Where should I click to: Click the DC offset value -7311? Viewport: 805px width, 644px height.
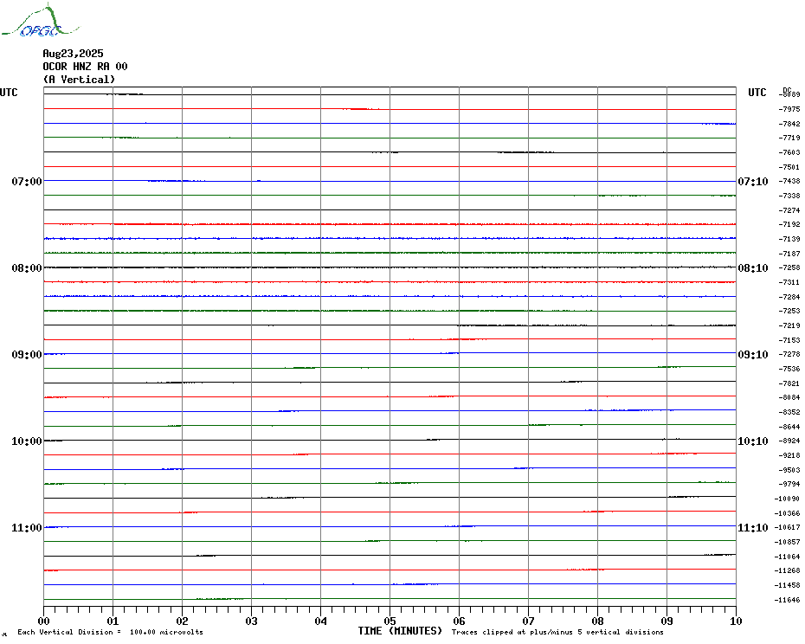tap(789, 282)
